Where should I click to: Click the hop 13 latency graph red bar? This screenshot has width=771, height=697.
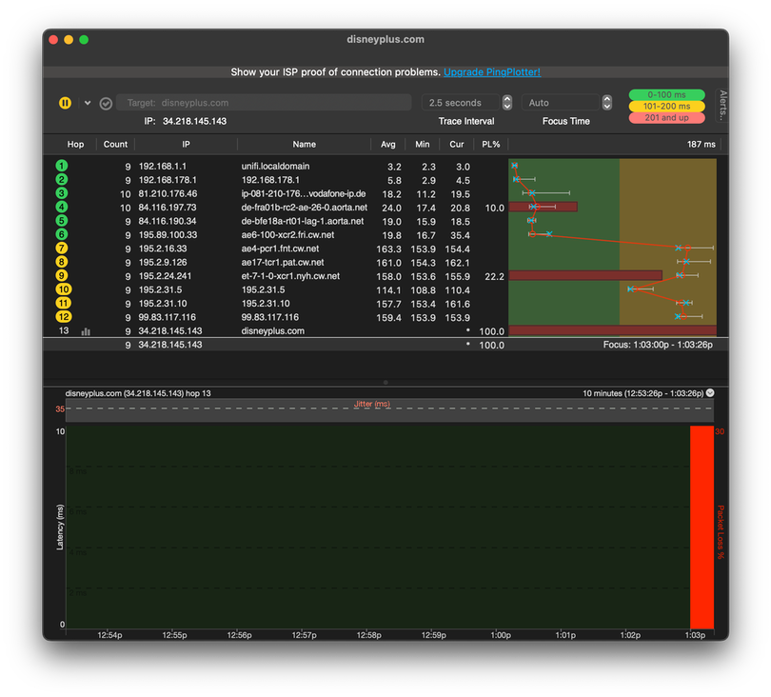pyautogui.click(x=612, y=330)
